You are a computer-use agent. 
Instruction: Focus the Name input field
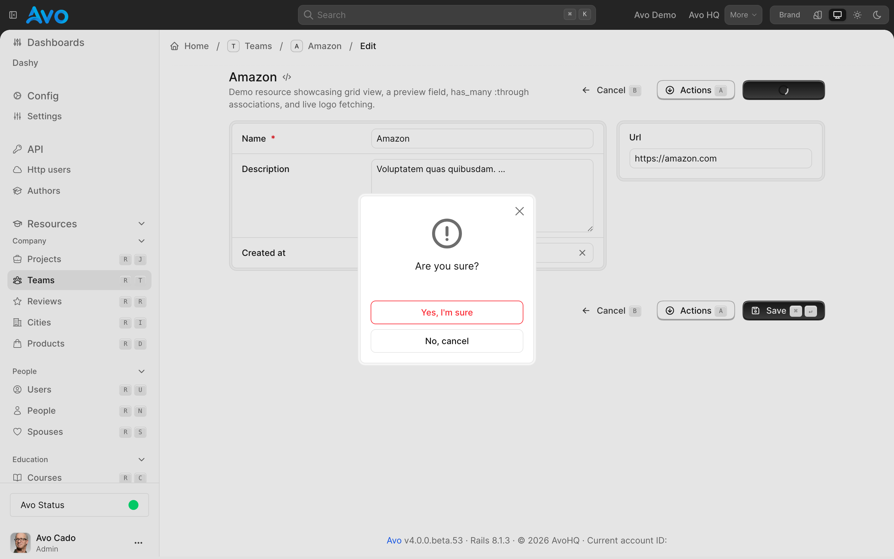(482, 138)
